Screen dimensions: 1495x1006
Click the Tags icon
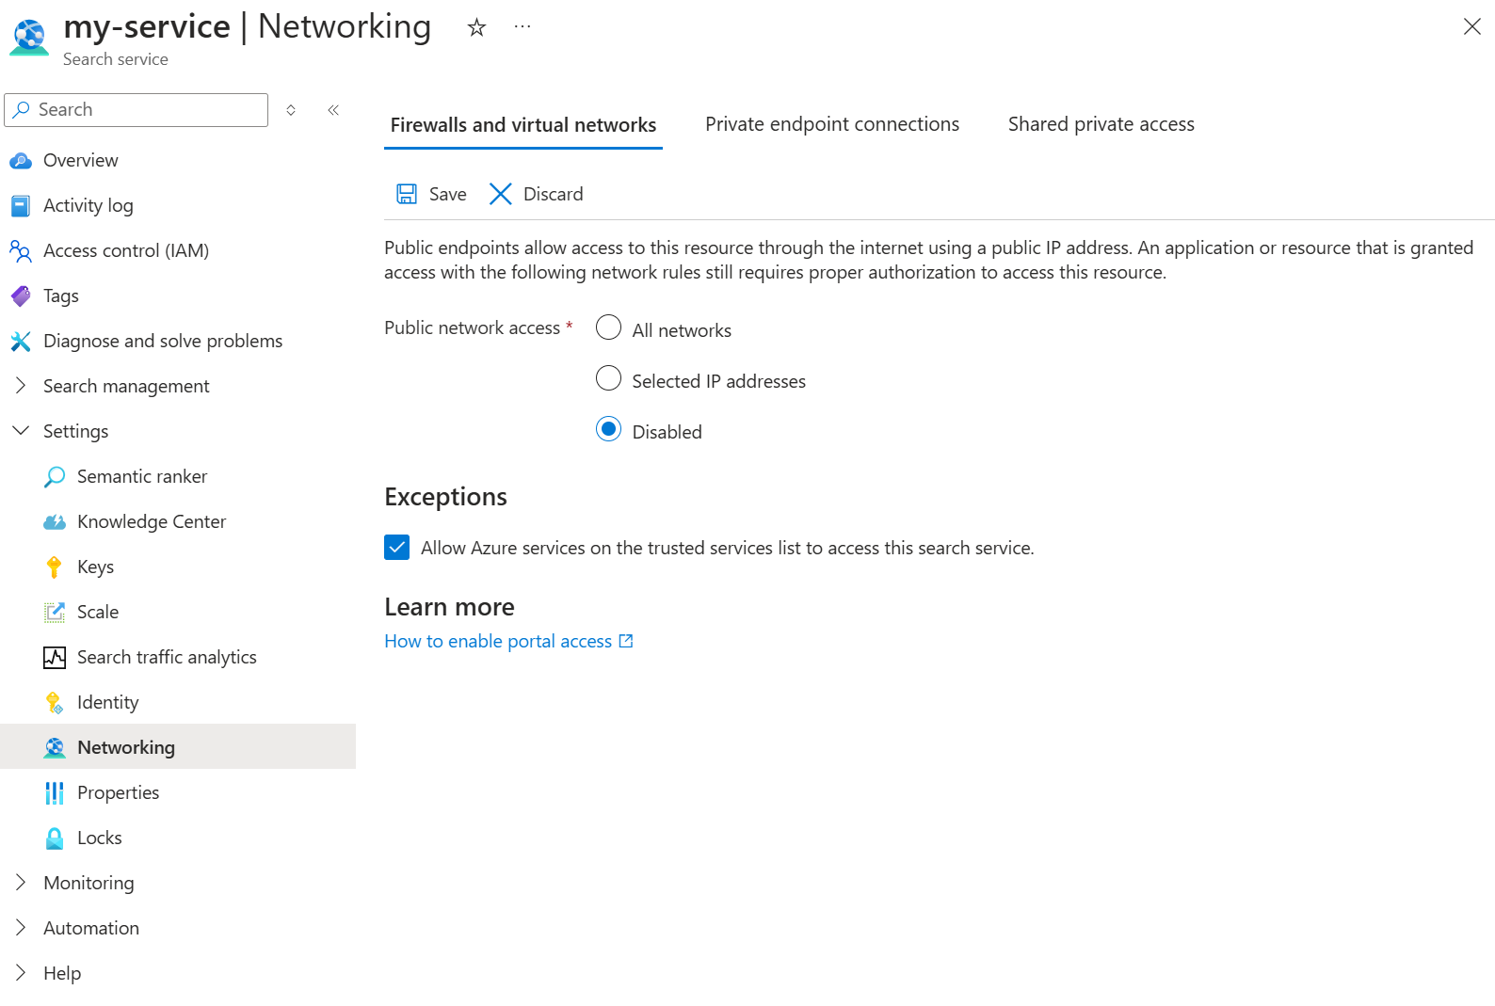(x=21, y=296)
